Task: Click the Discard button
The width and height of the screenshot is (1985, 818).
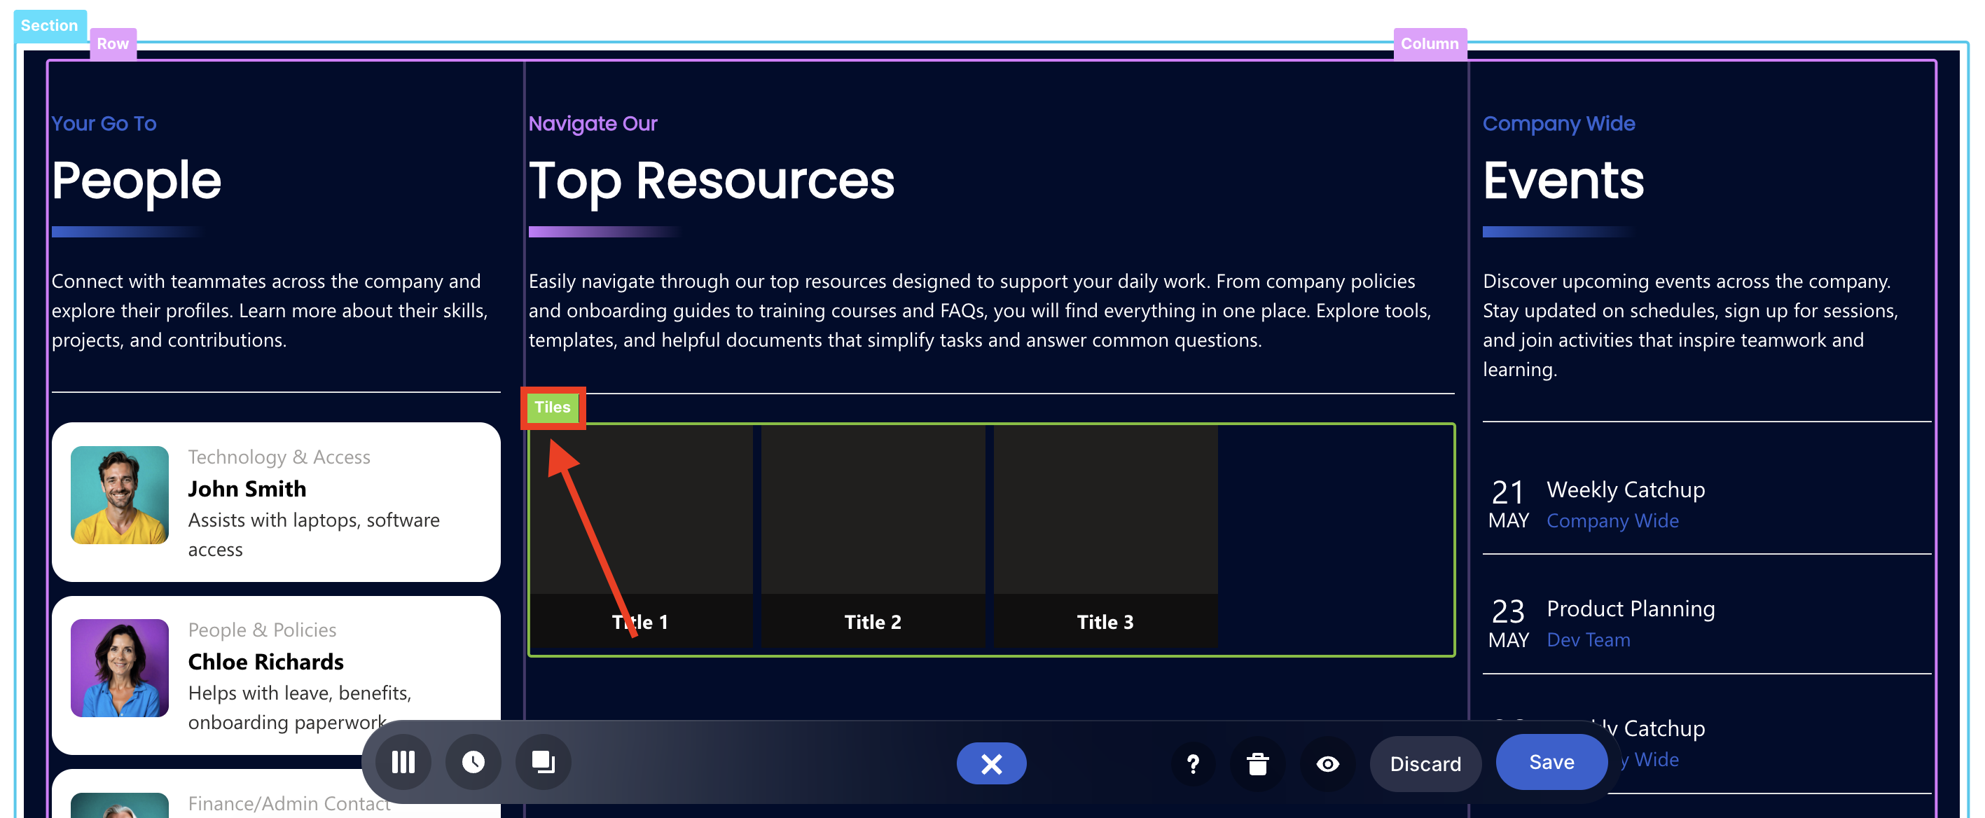Action: click(x=1425, y=764)
